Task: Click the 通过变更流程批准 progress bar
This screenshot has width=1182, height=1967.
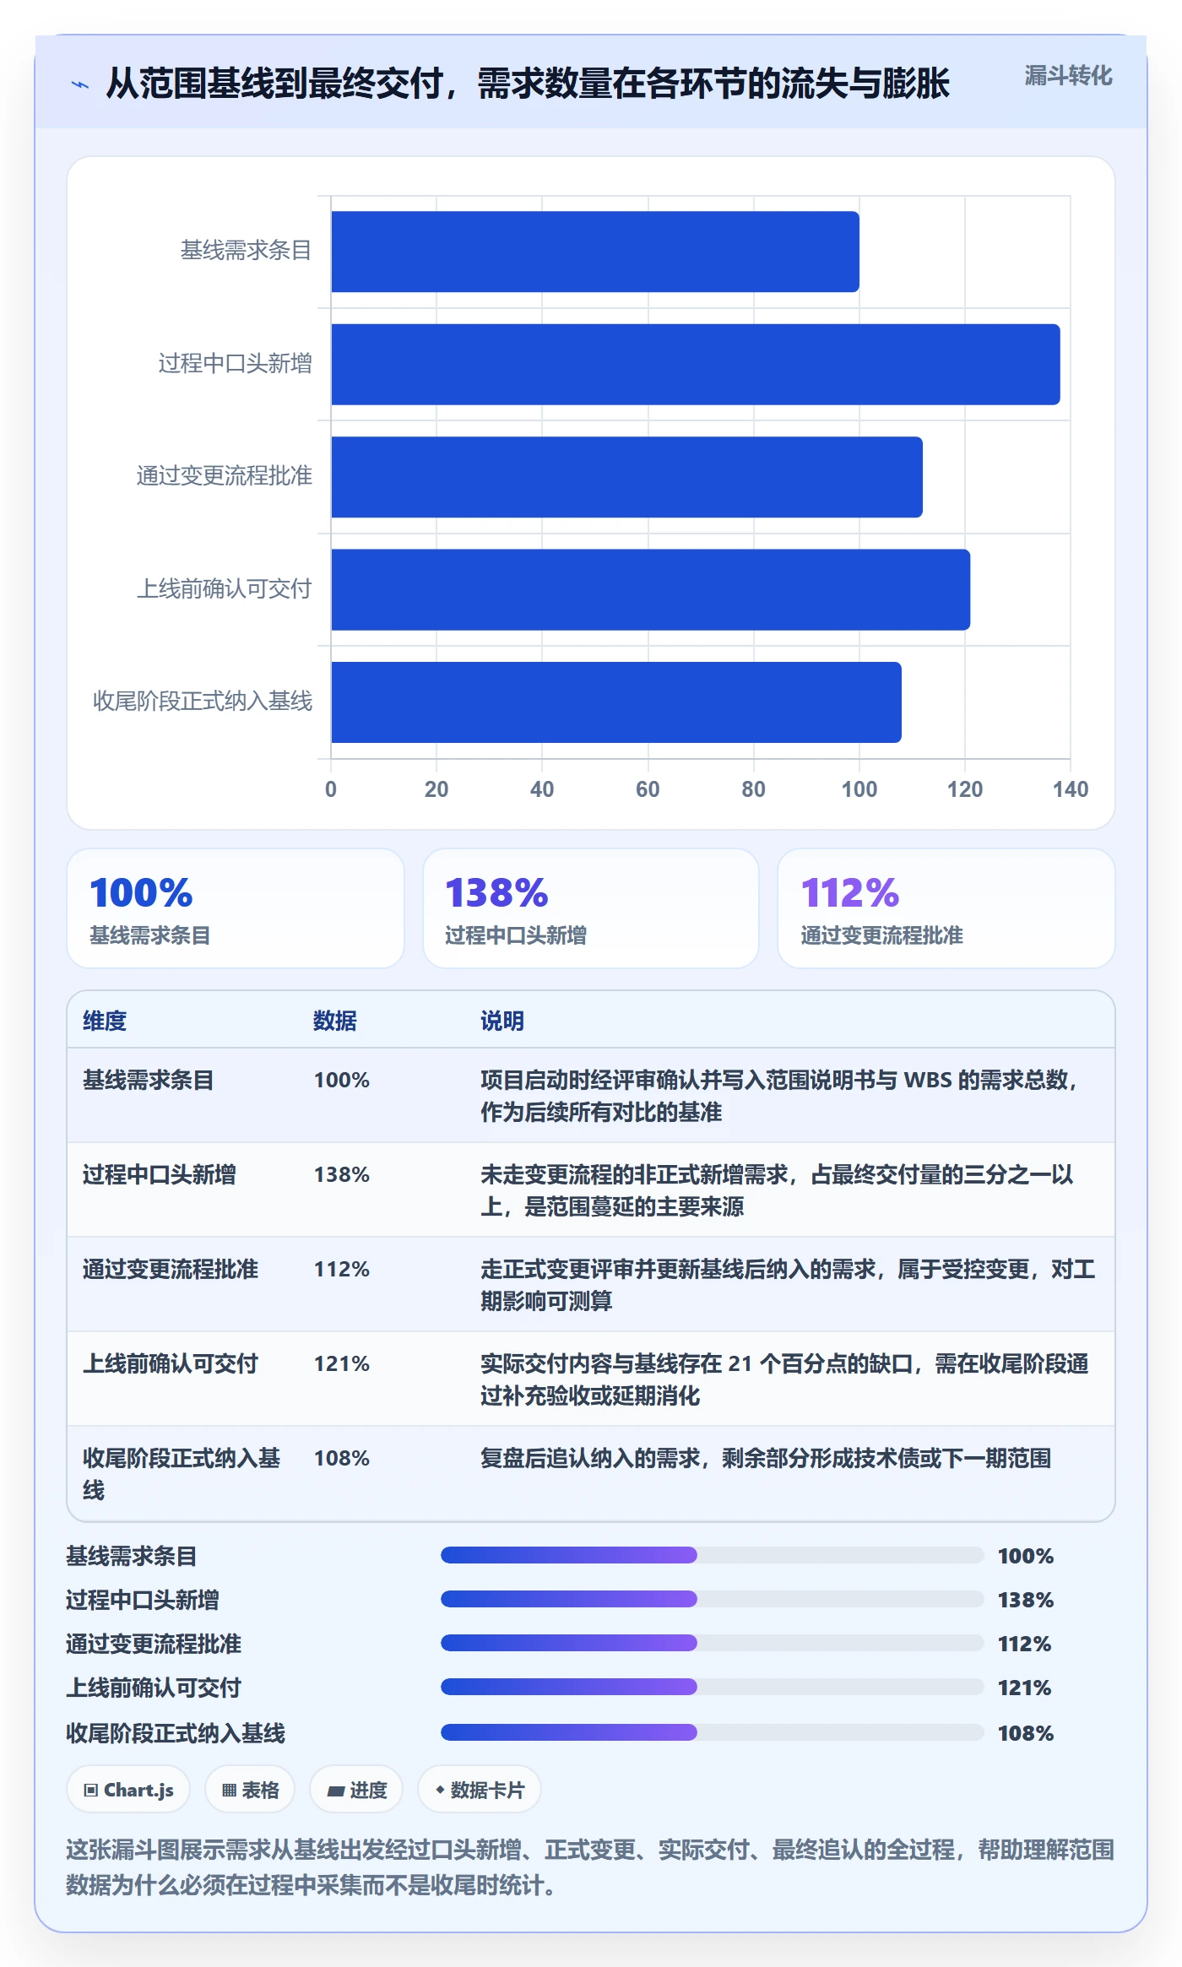Action: click(713, 1643)
